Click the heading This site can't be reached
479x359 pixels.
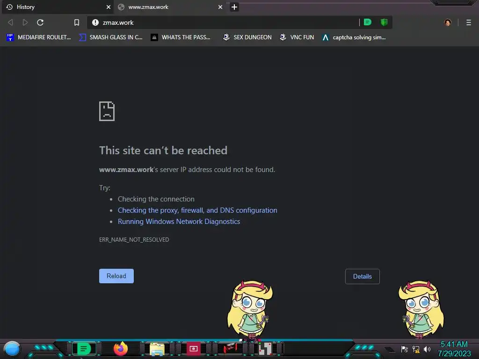point(163,151)
